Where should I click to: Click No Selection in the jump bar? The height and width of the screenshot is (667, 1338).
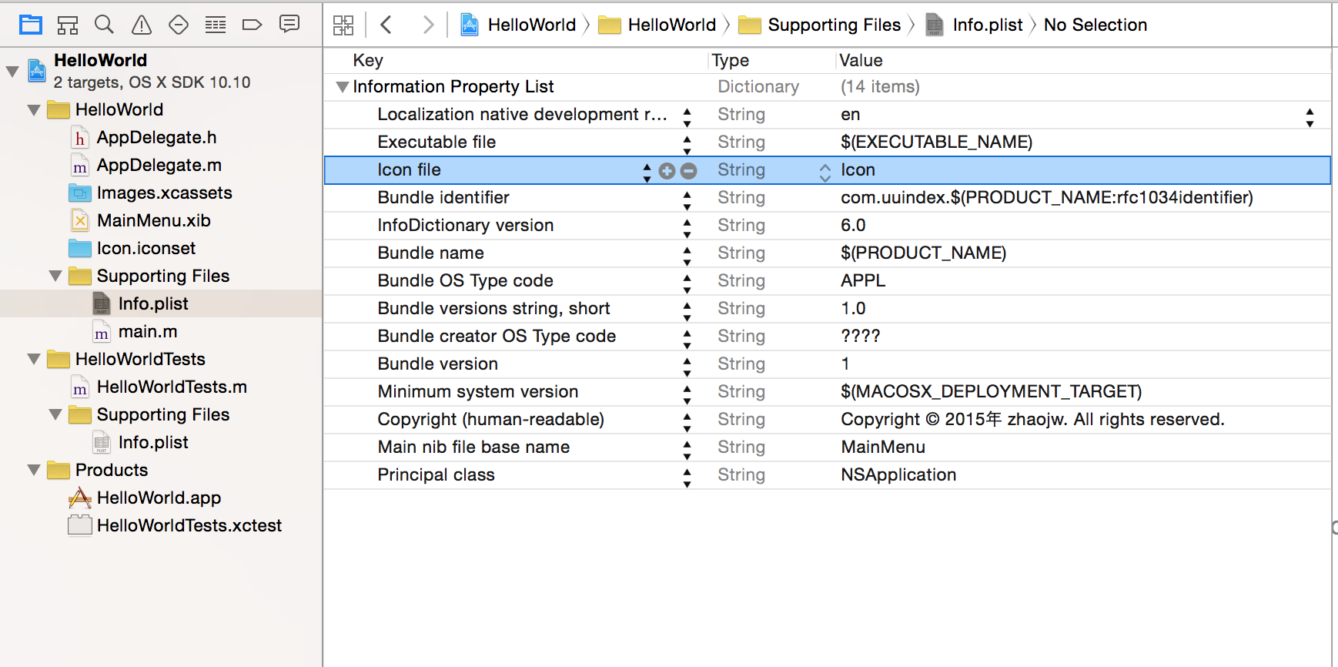(1095, 25)
